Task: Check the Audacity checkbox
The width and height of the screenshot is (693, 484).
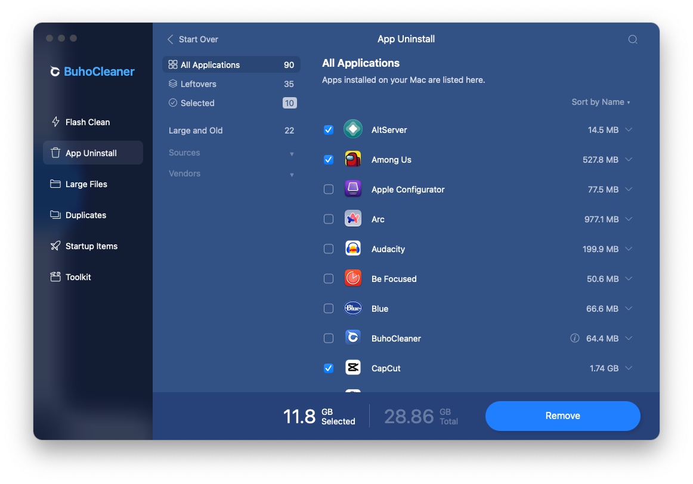Action: (329, 249)
